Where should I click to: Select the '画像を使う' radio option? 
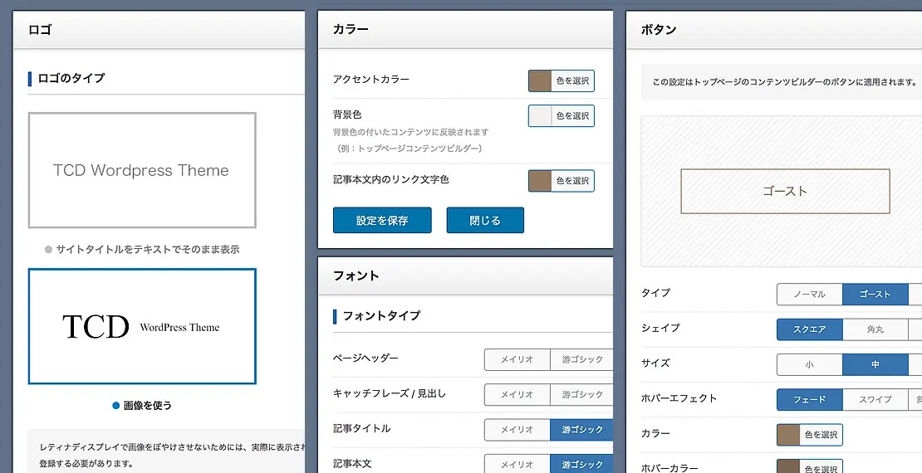[116, 406]
